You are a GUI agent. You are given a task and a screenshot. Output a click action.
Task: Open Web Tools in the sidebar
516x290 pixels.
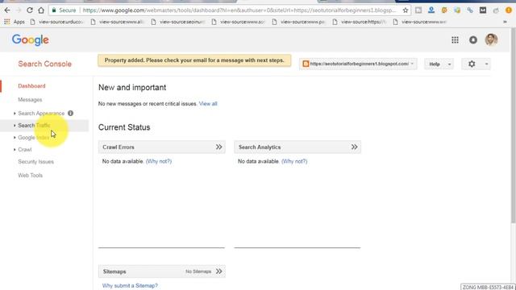31,176
